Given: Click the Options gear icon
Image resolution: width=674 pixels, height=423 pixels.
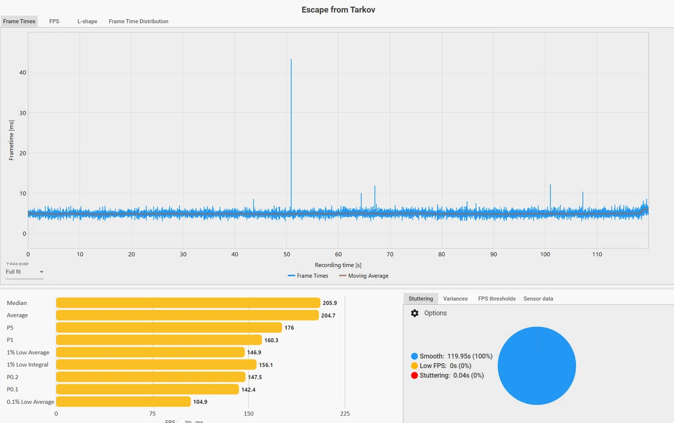Looking at the screenshot, I should [415, 313].
